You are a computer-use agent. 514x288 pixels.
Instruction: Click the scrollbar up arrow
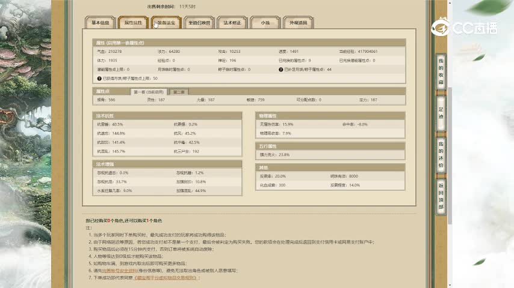click(x=450, y=2)
